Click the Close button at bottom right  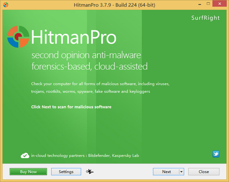point(204,172)
